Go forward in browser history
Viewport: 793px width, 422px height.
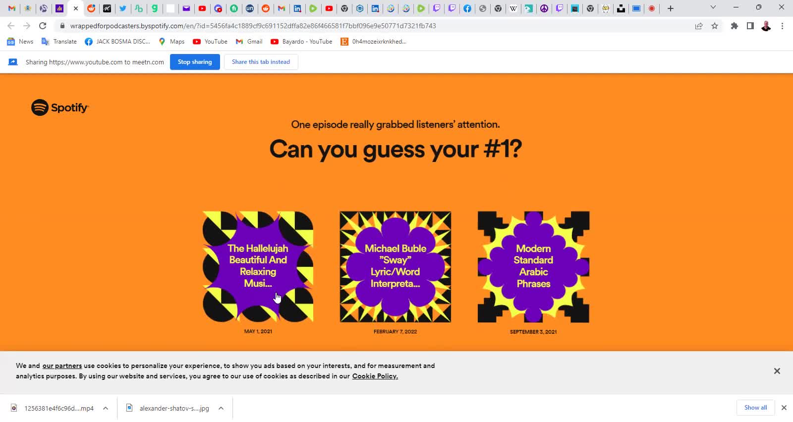27,26
